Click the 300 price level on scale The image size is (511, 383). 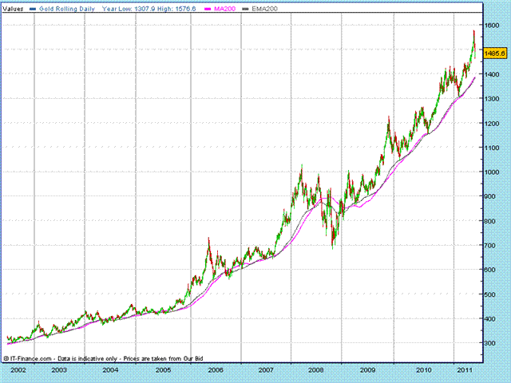point(495,342)
